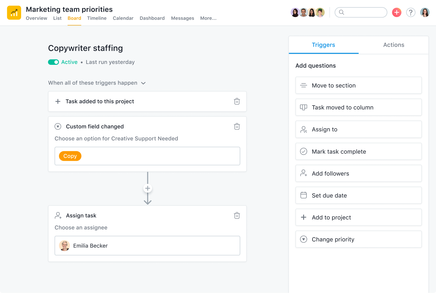
Task: Click the yellow project chart icon
Action: [x=14, y=13]
